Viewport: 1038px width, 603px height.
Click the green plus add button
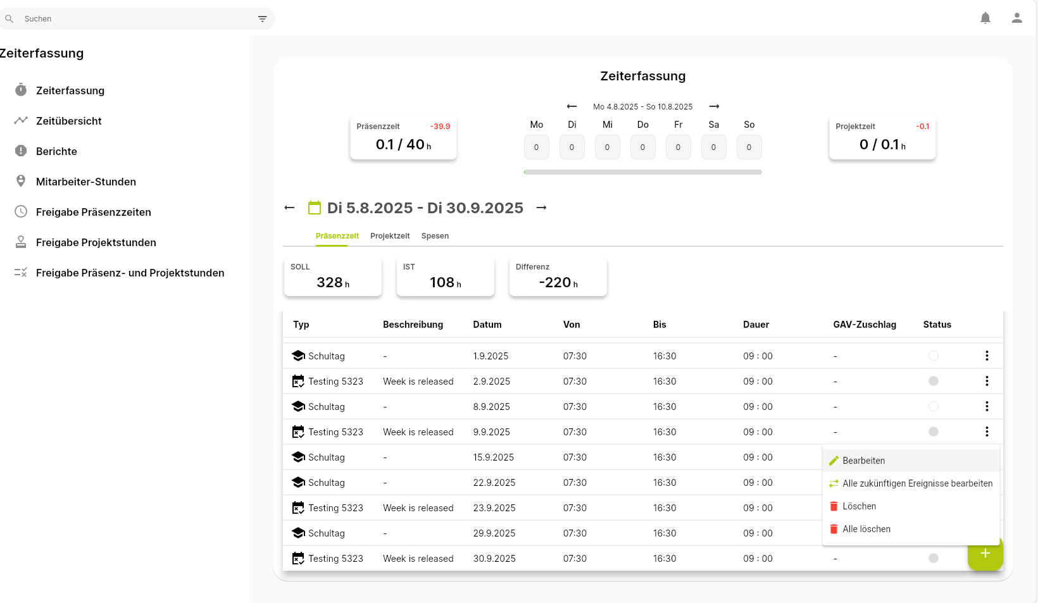985,553
